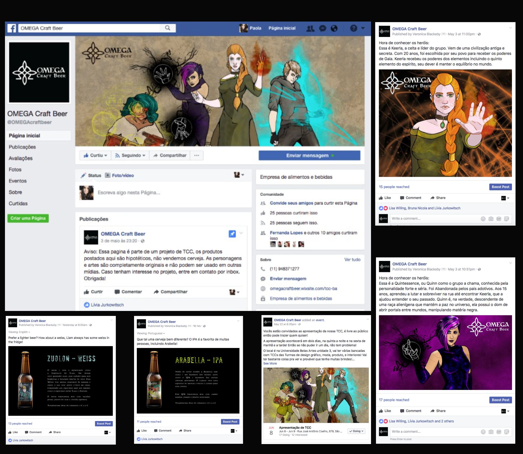Click See More on event post
This screenshot has height=454, width=523.
[270, 363]
